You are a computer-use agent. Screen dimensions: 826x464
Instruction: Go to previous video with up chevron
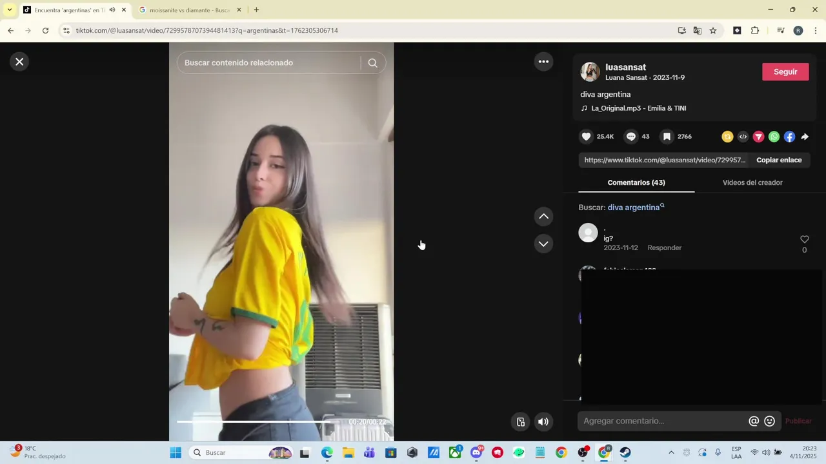tap(543, 217)
